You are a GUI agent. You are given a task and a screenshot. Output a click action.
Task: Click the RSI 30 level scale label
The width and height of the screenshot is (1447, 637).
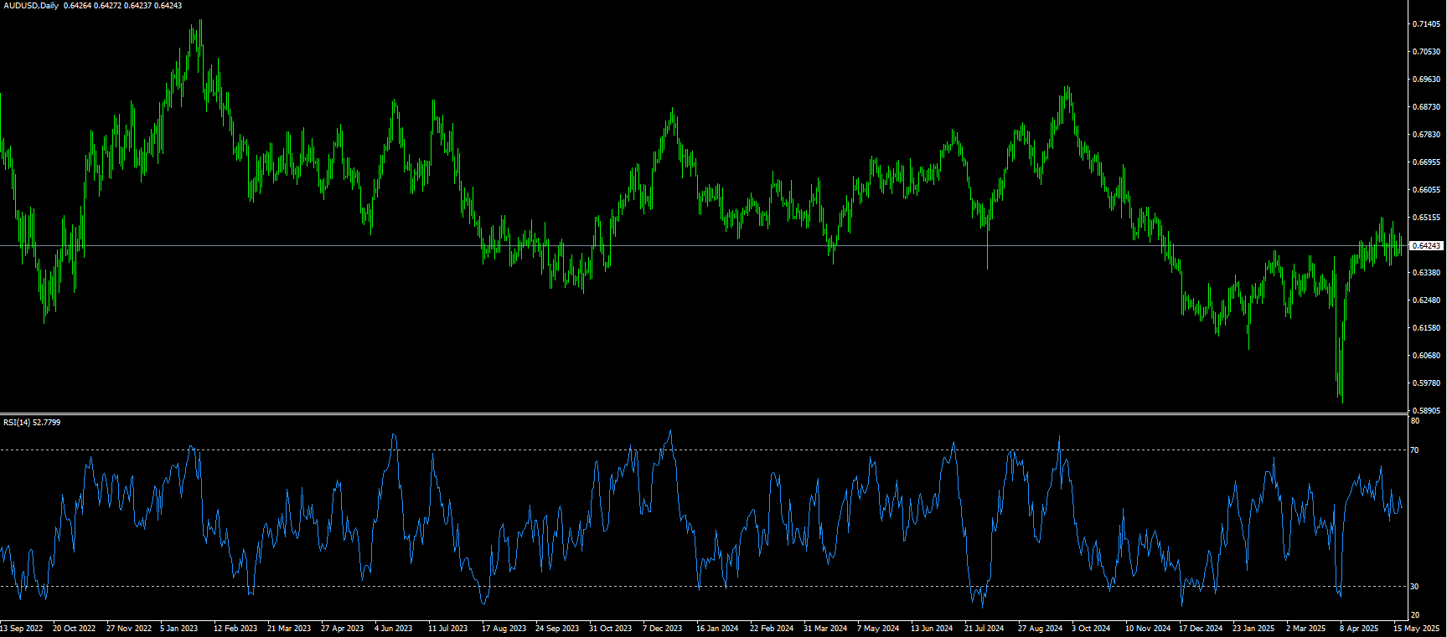point(1415,587)
